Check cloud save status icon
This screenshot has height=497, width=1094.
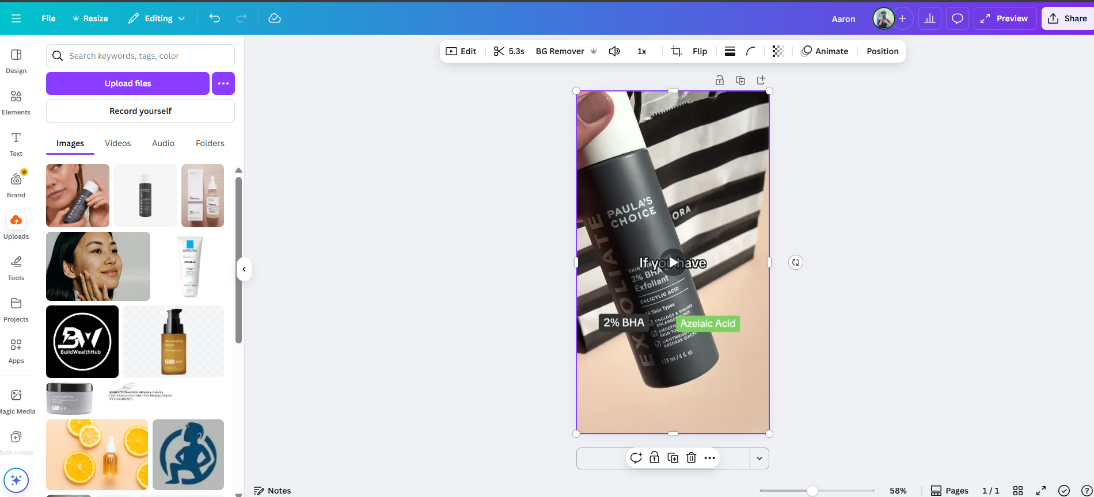tap(275, 18)
